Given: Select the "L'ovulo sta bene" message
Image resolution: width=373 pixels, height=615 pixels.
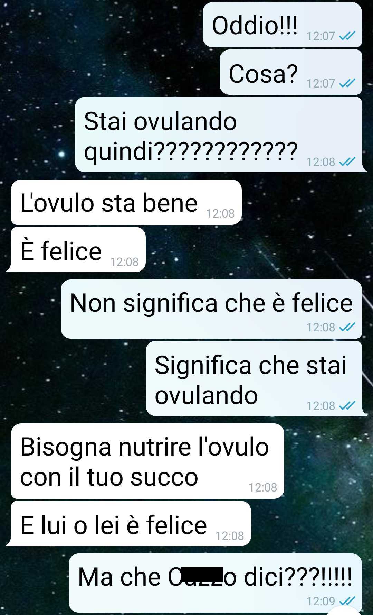Looking at the screenshot, I should pos(126,202).
